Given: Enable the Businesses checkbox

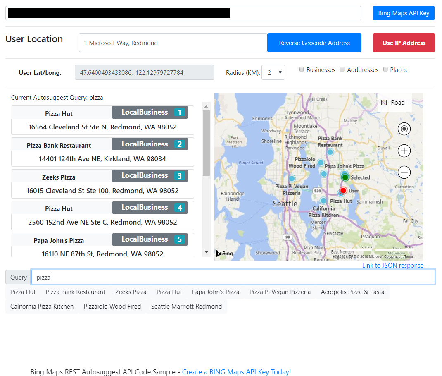Looking at the screenshot, I should (302, 69).
